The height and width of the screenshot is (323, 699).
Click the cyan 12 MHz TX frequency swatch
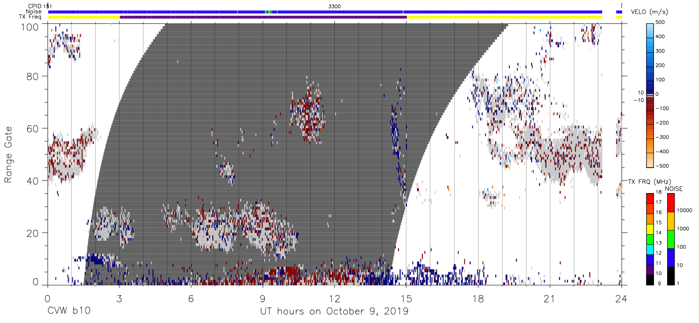(649, 248)
